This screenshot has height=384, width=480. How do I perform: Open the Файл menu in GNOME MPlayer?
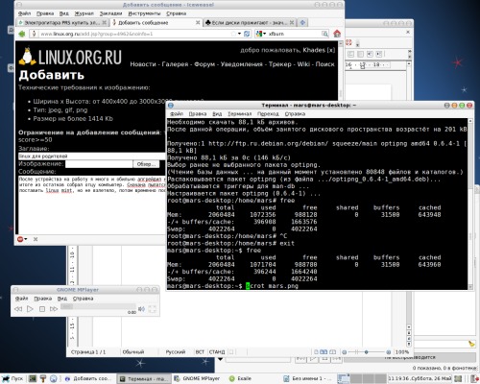(x=21, y=299)
